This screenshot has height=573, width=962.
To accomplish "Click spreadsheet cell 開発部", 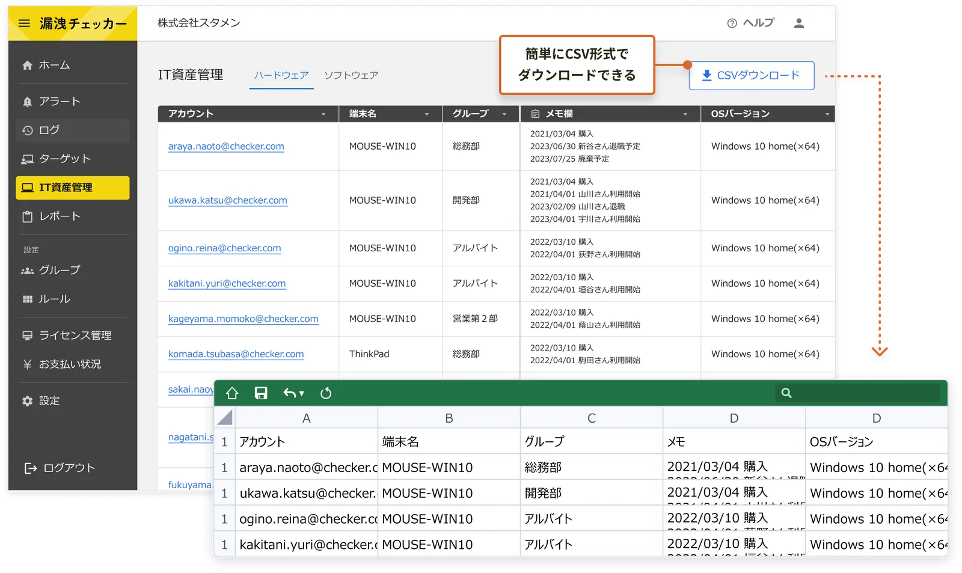I will [592, 493].
